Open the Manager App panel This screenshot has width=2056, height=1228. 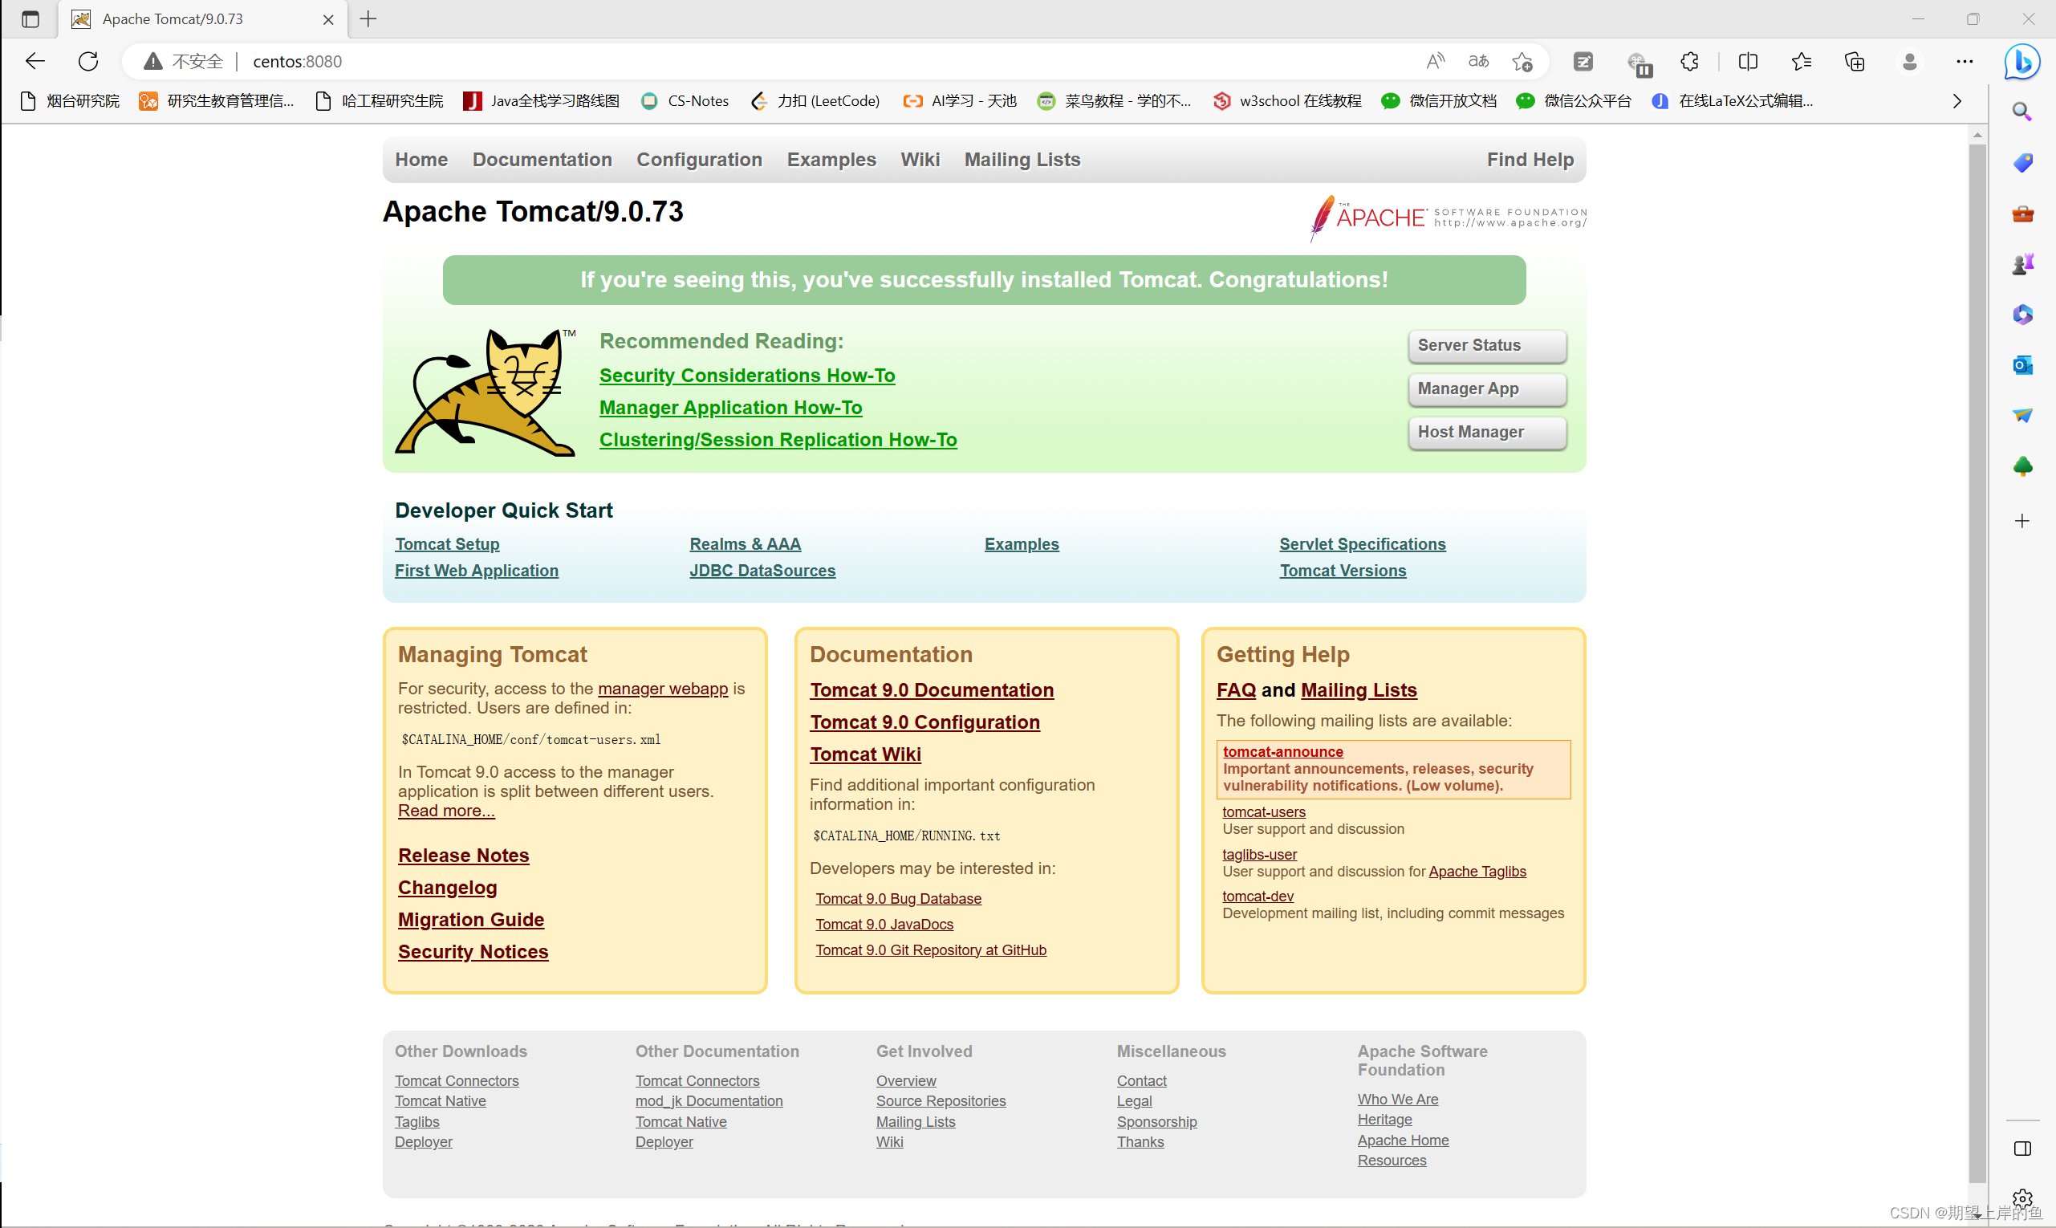(1481, 388)
